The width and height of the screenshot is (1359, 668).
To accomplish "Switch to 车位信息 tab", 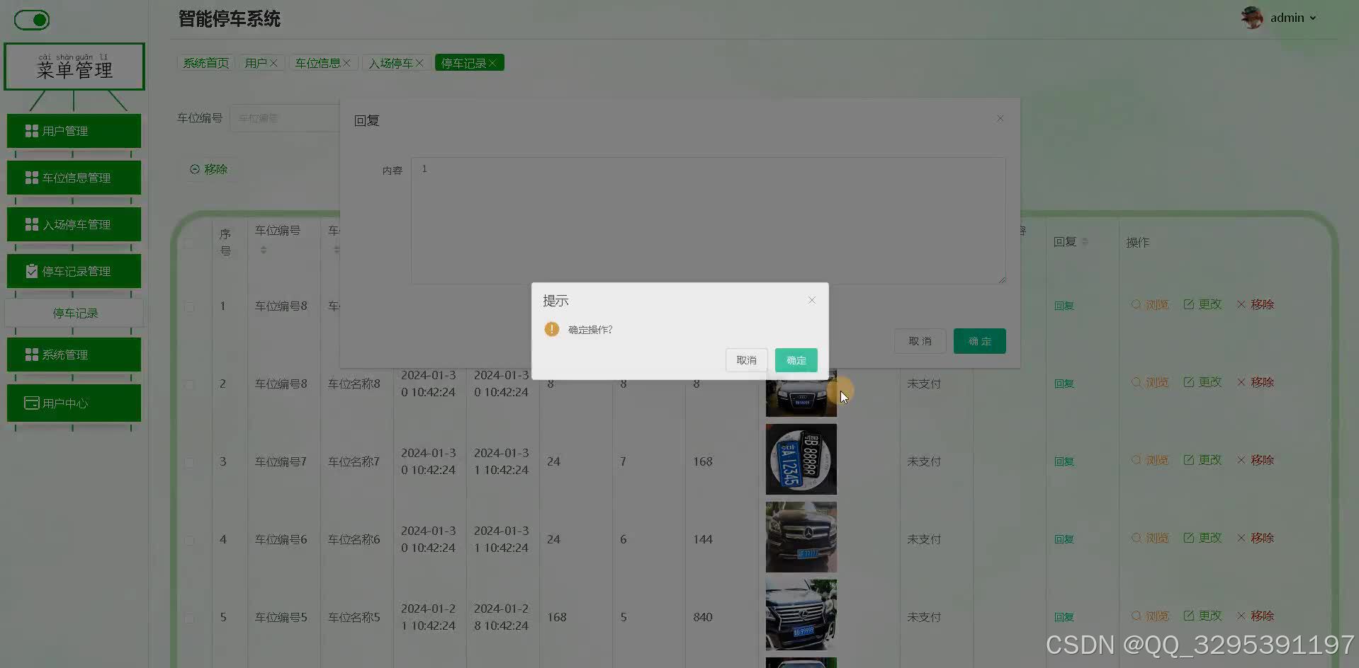I will click(317, 63).
